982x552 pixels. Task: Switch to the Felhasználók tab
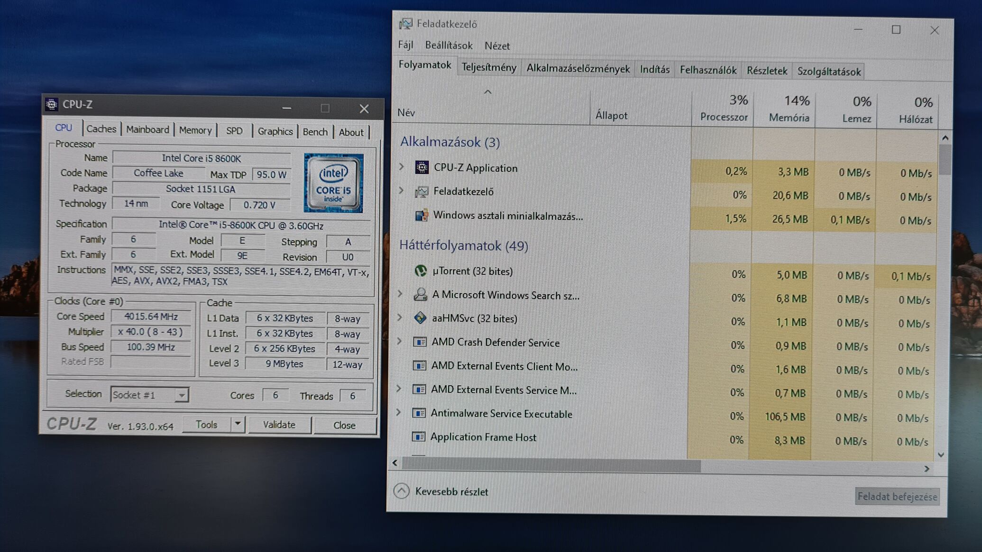[708, 70]
